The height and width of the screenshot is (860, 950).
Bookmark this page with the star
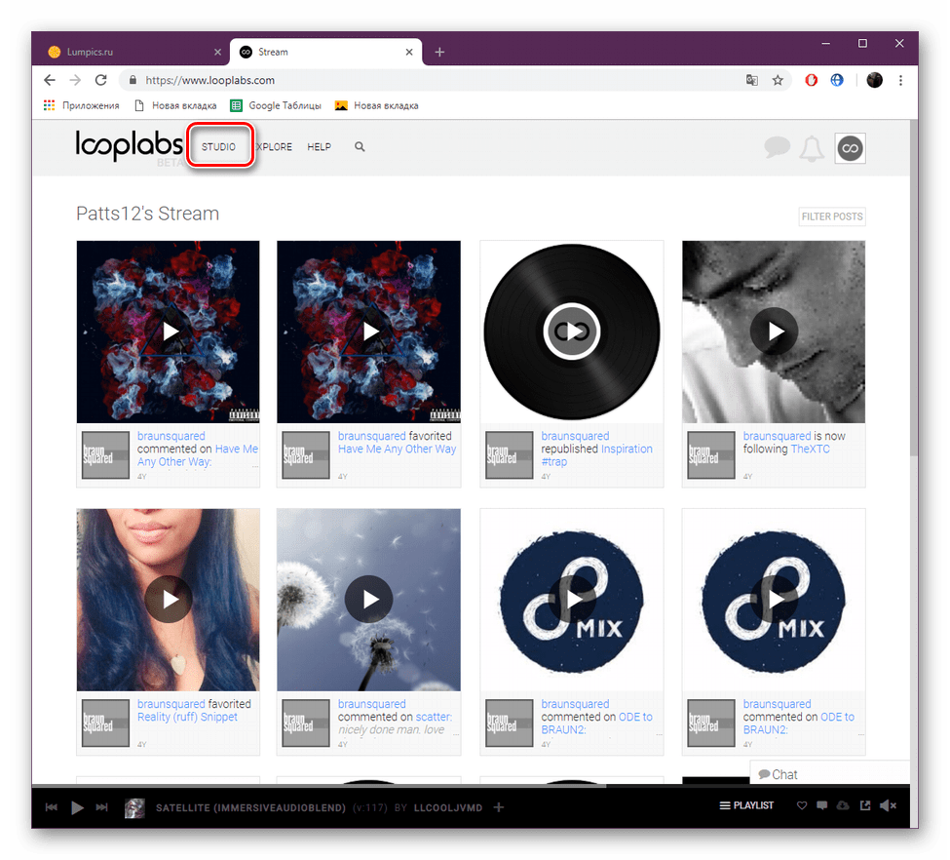[x=778, y=80]
